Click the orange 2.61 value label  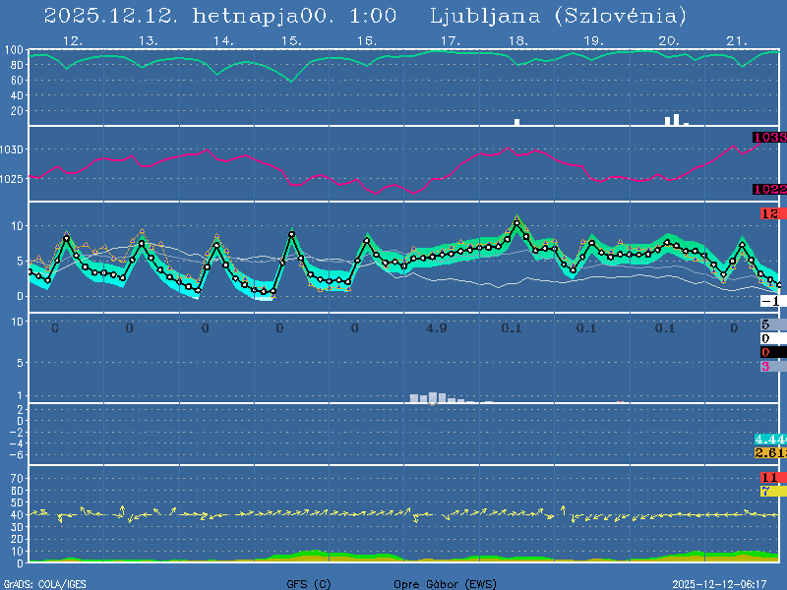click(x=769, y=452)
